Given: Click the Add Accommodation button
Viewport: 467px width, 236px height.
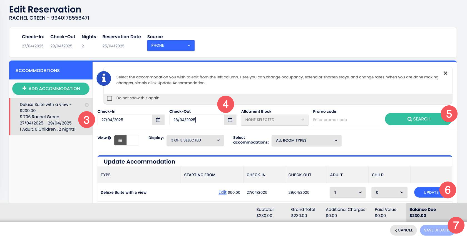Looking at the screenshot, I should pos(51,89).
